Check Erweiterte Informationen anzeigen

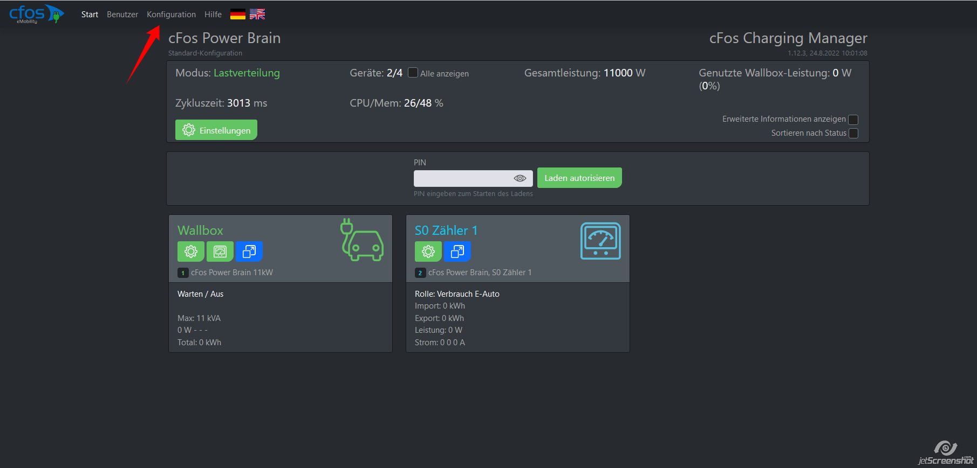click(x=853, y=120)
